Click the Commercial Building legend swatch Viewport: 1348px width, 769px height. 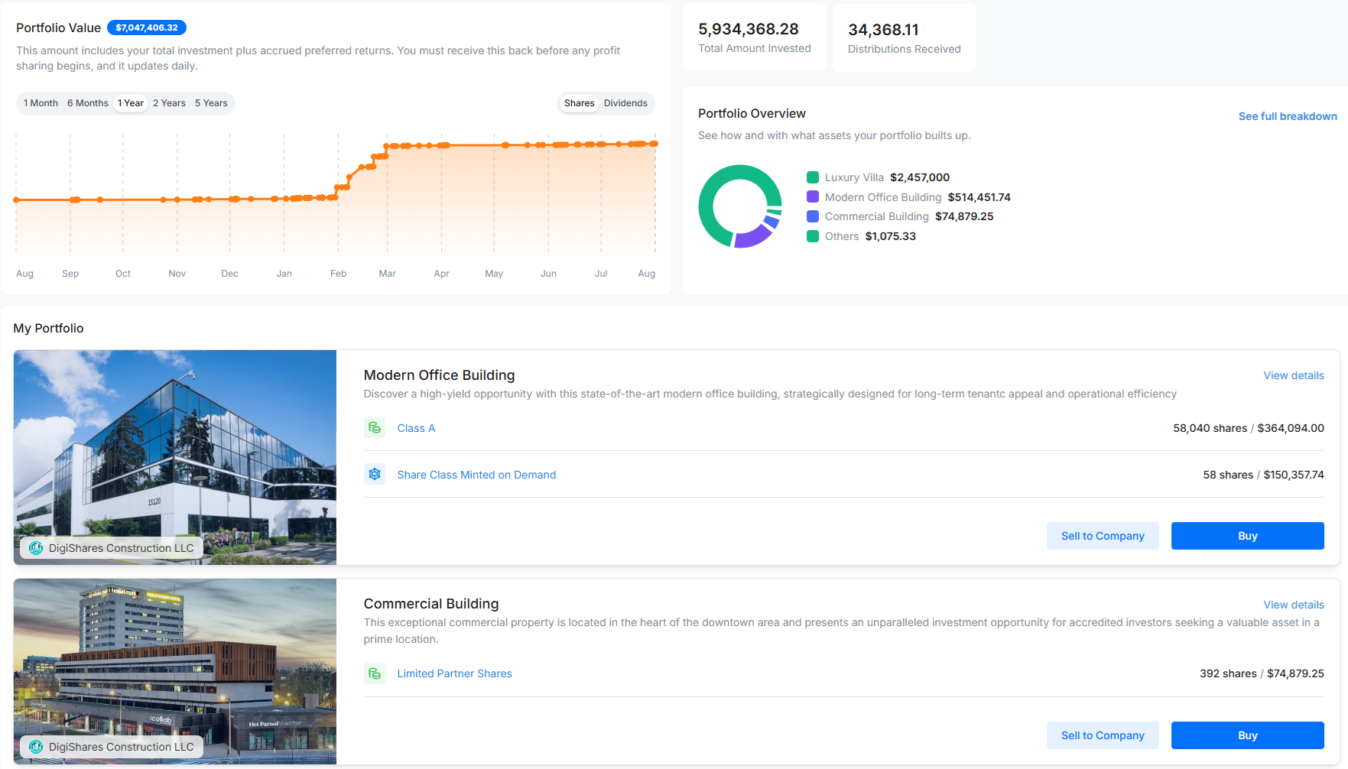point(813,216)
